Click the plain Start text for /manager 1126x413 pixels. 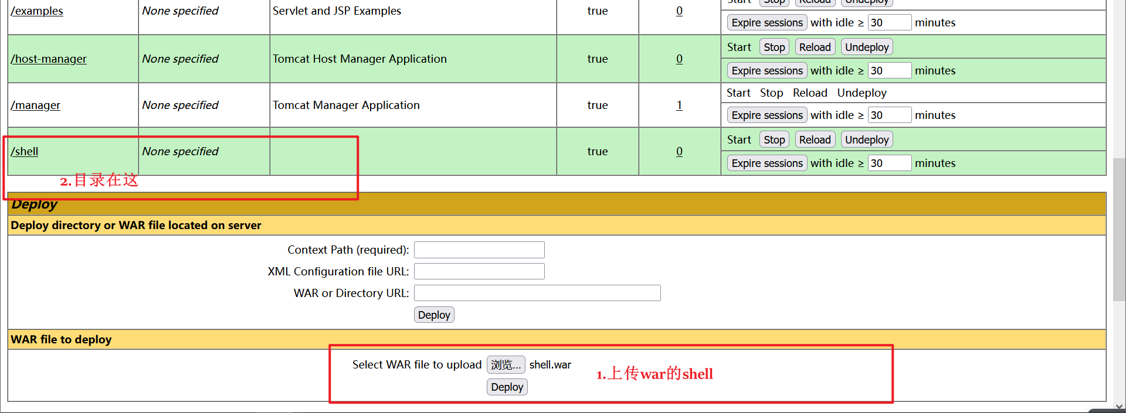point(738,93)
